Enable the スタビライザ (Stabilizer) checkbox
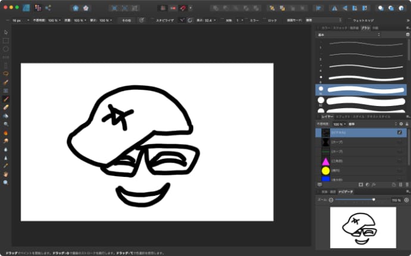The height and width of the screenshot is (256, 411). (x=152, y=20)
